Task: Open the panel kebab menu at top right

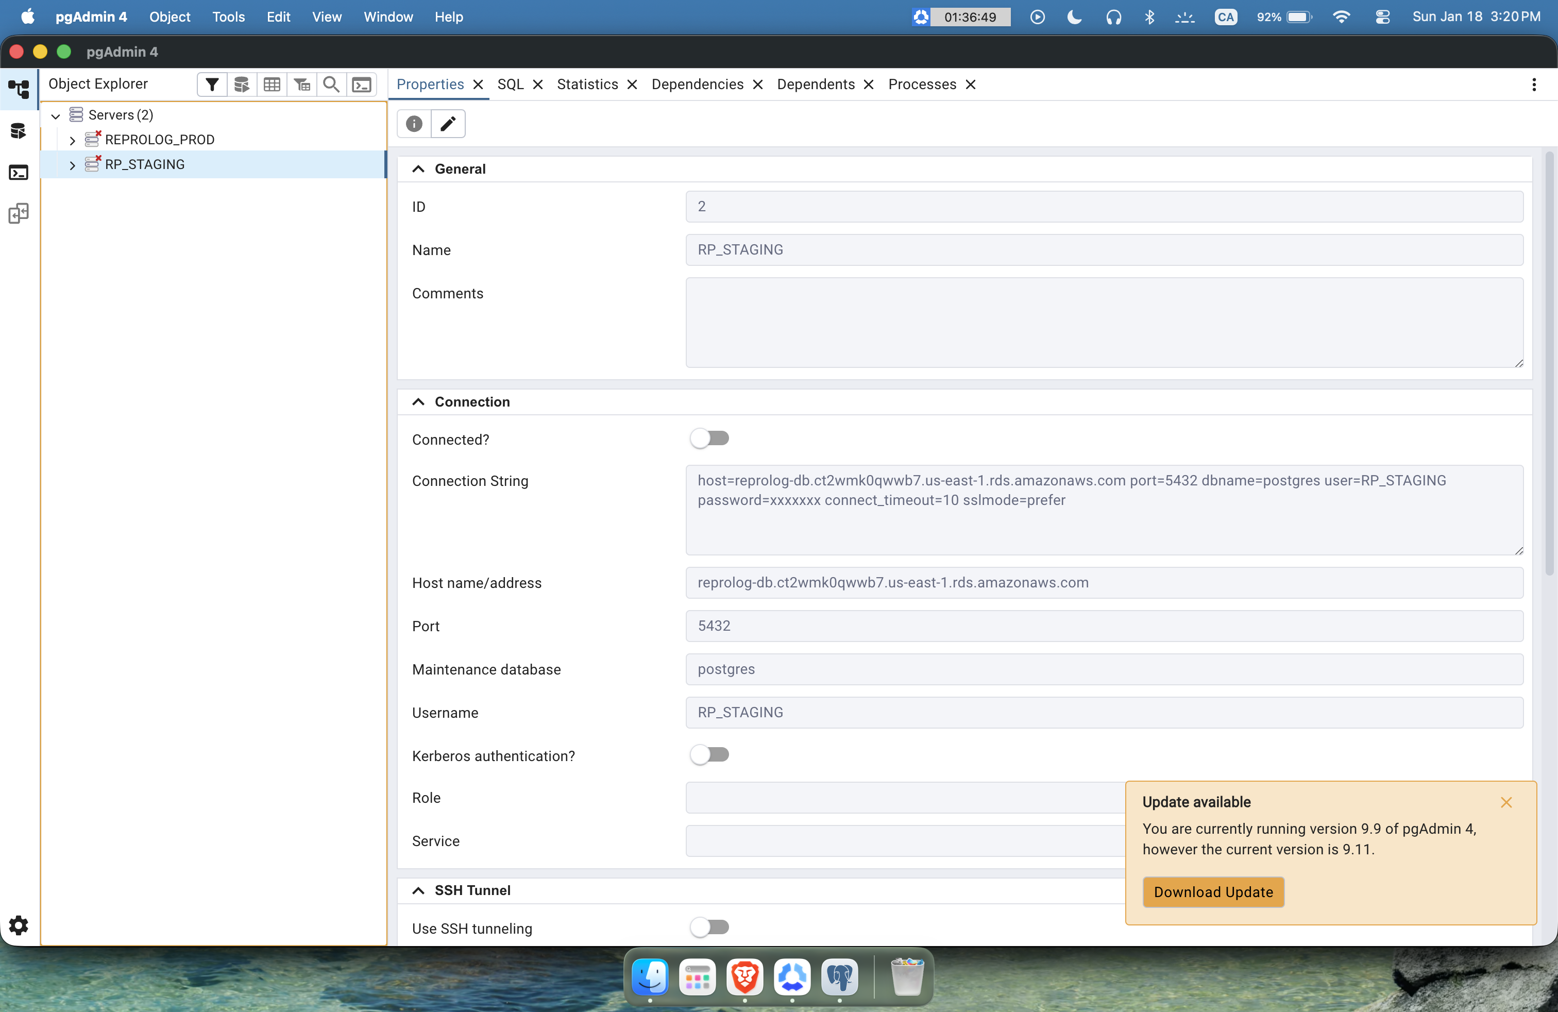Action: point(1534,85)
